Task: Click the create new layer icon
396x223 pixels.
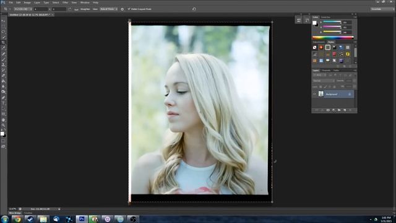Action: 345,110
